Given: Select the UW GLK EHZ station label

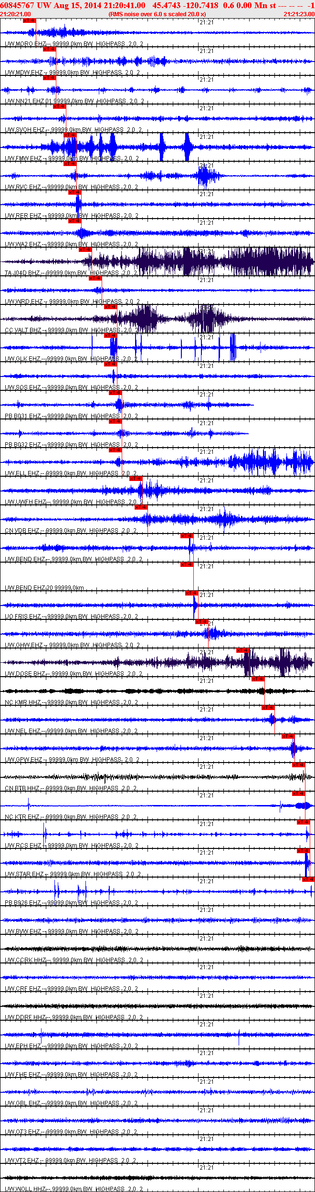Looking at the screenshot, I should coord(71,359).
